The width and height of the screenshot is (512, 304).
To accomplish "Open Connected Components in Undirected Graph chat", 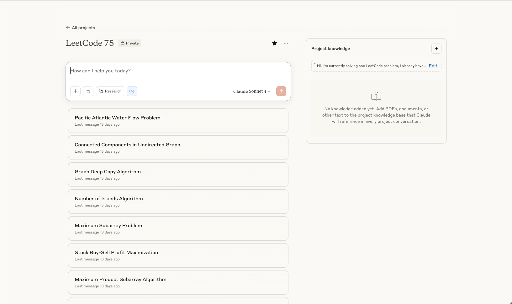I will click(178, 148).
